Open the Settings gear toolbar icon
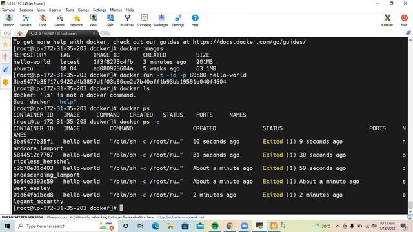 [178, 20]
